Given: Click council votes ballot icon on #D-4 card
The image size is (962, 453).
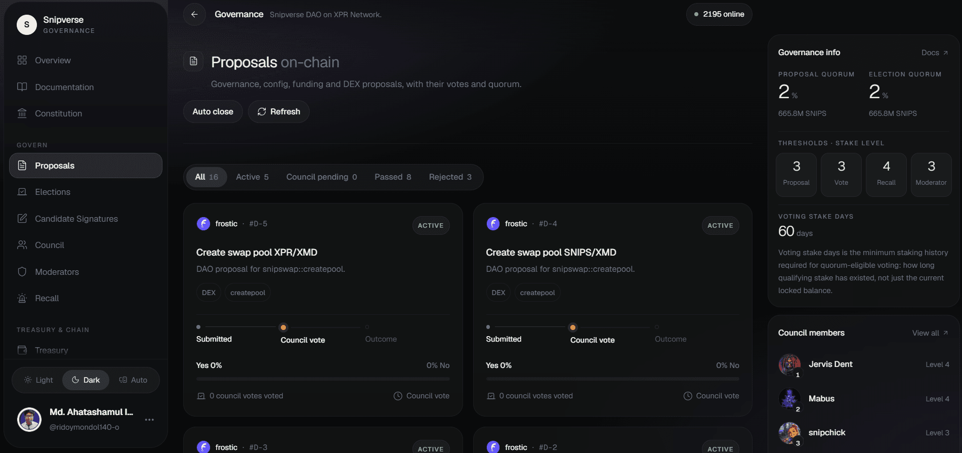Looking at the screenshot, I should [x=491, y=396].
